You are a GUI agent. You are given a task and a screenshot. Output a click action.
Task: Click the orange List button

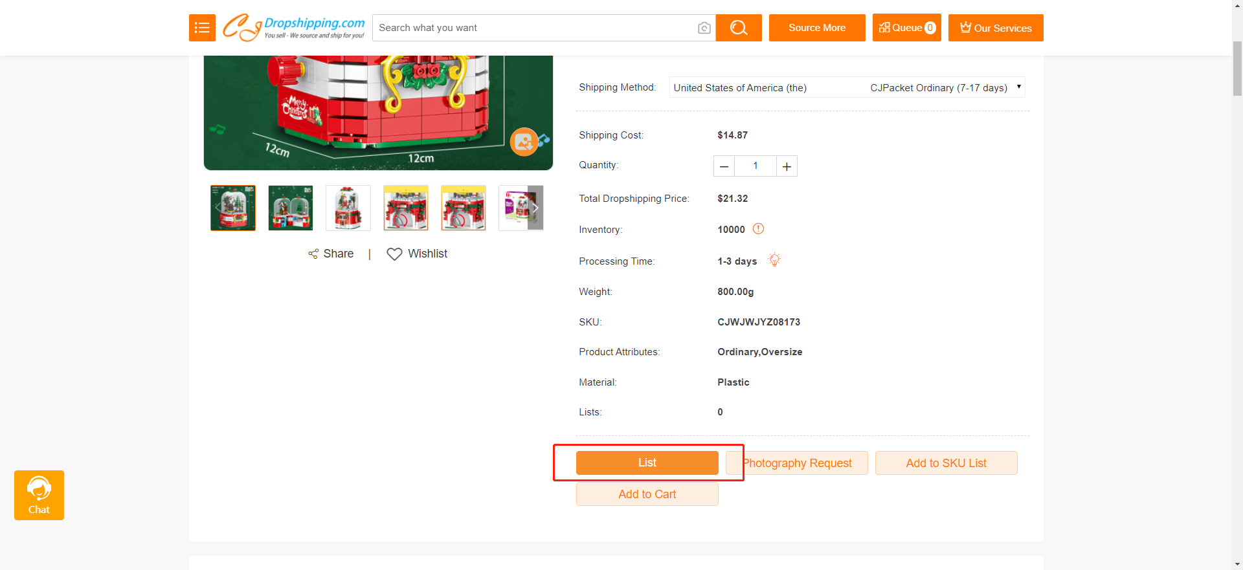(x=647, y=463)
